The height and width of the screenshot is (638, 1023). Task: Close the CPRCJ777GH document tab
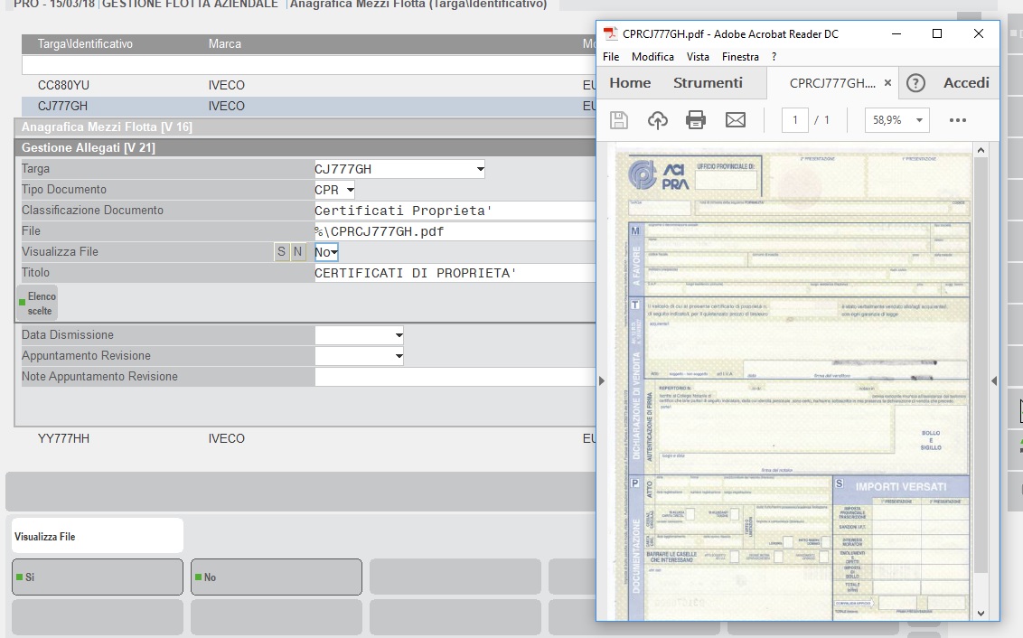click(x=887, y=83)
